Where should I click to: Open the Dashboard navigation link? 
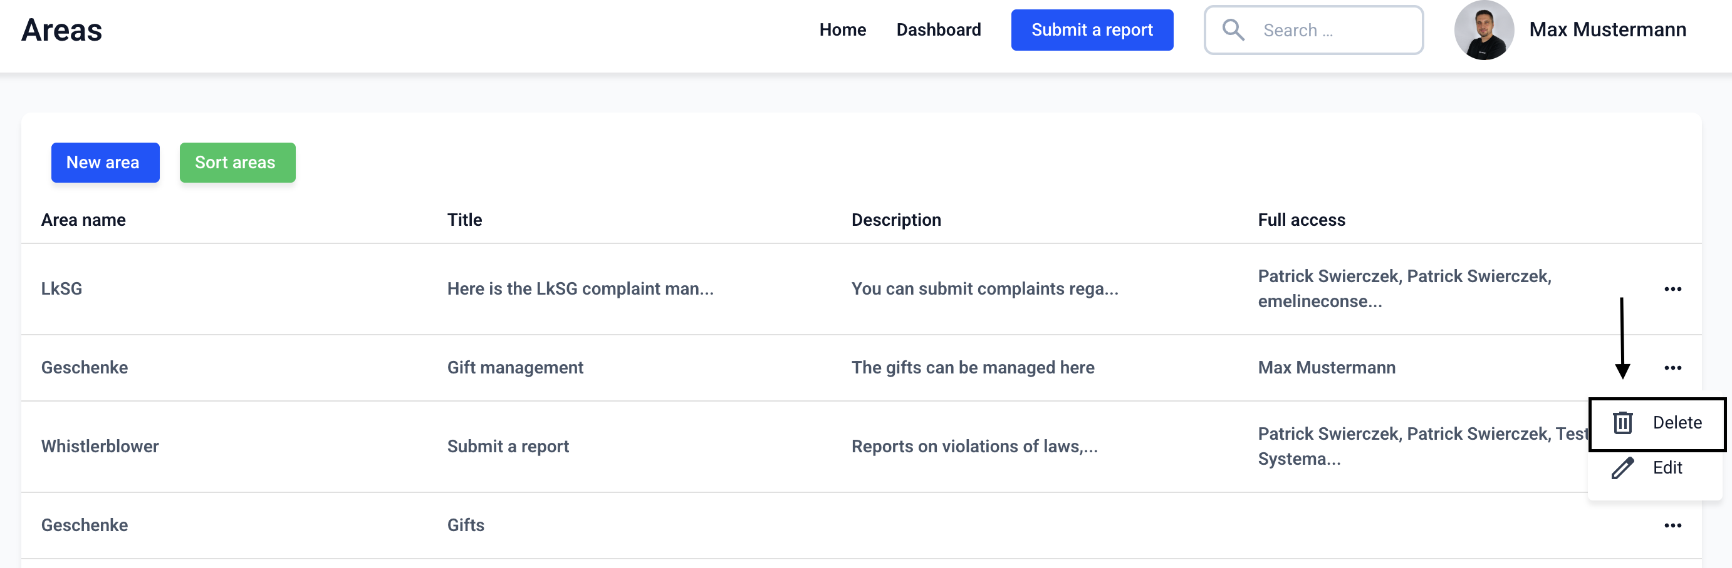938,30
